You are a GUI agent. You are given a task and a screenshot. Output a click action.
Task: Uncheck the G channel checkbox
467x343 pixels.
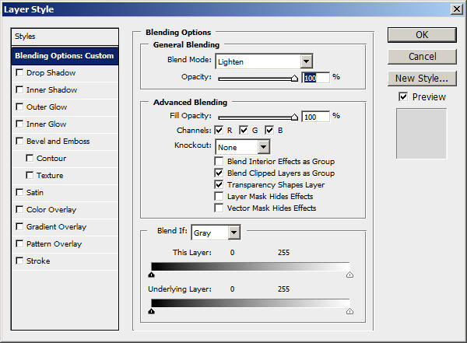(x=244, y=130)
